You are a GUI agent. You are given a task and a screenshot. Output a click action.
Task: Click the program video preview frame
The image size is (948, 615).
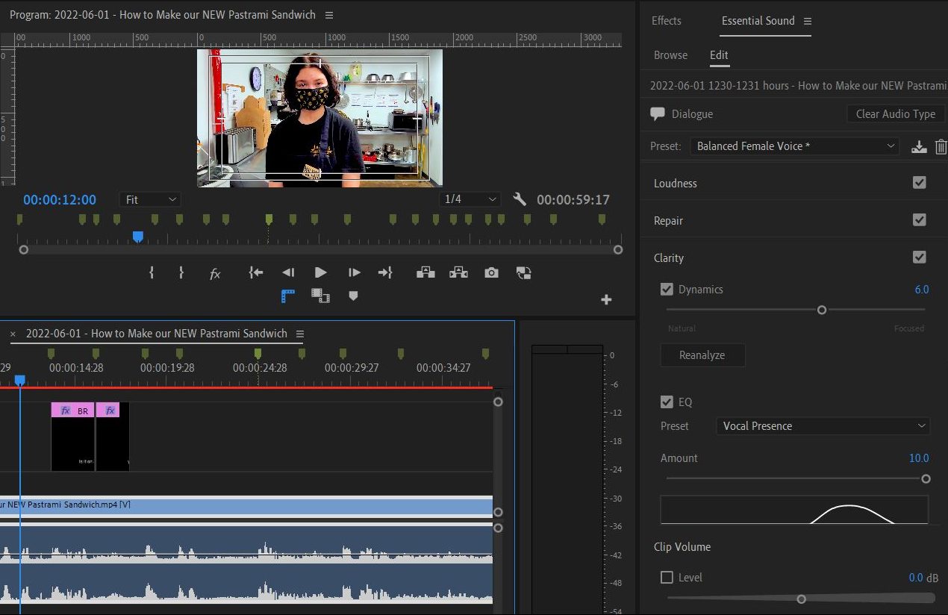pos(319,118)
